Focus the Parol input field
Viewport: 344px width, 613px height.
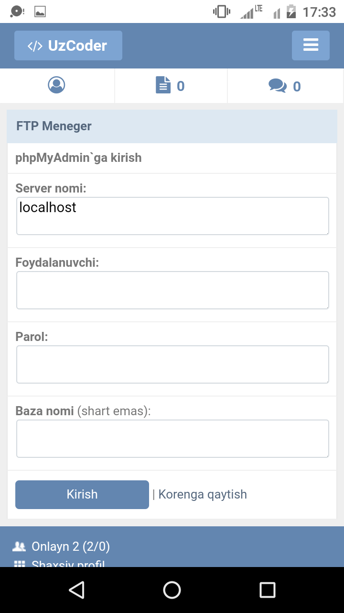click(x=172, y=364)
